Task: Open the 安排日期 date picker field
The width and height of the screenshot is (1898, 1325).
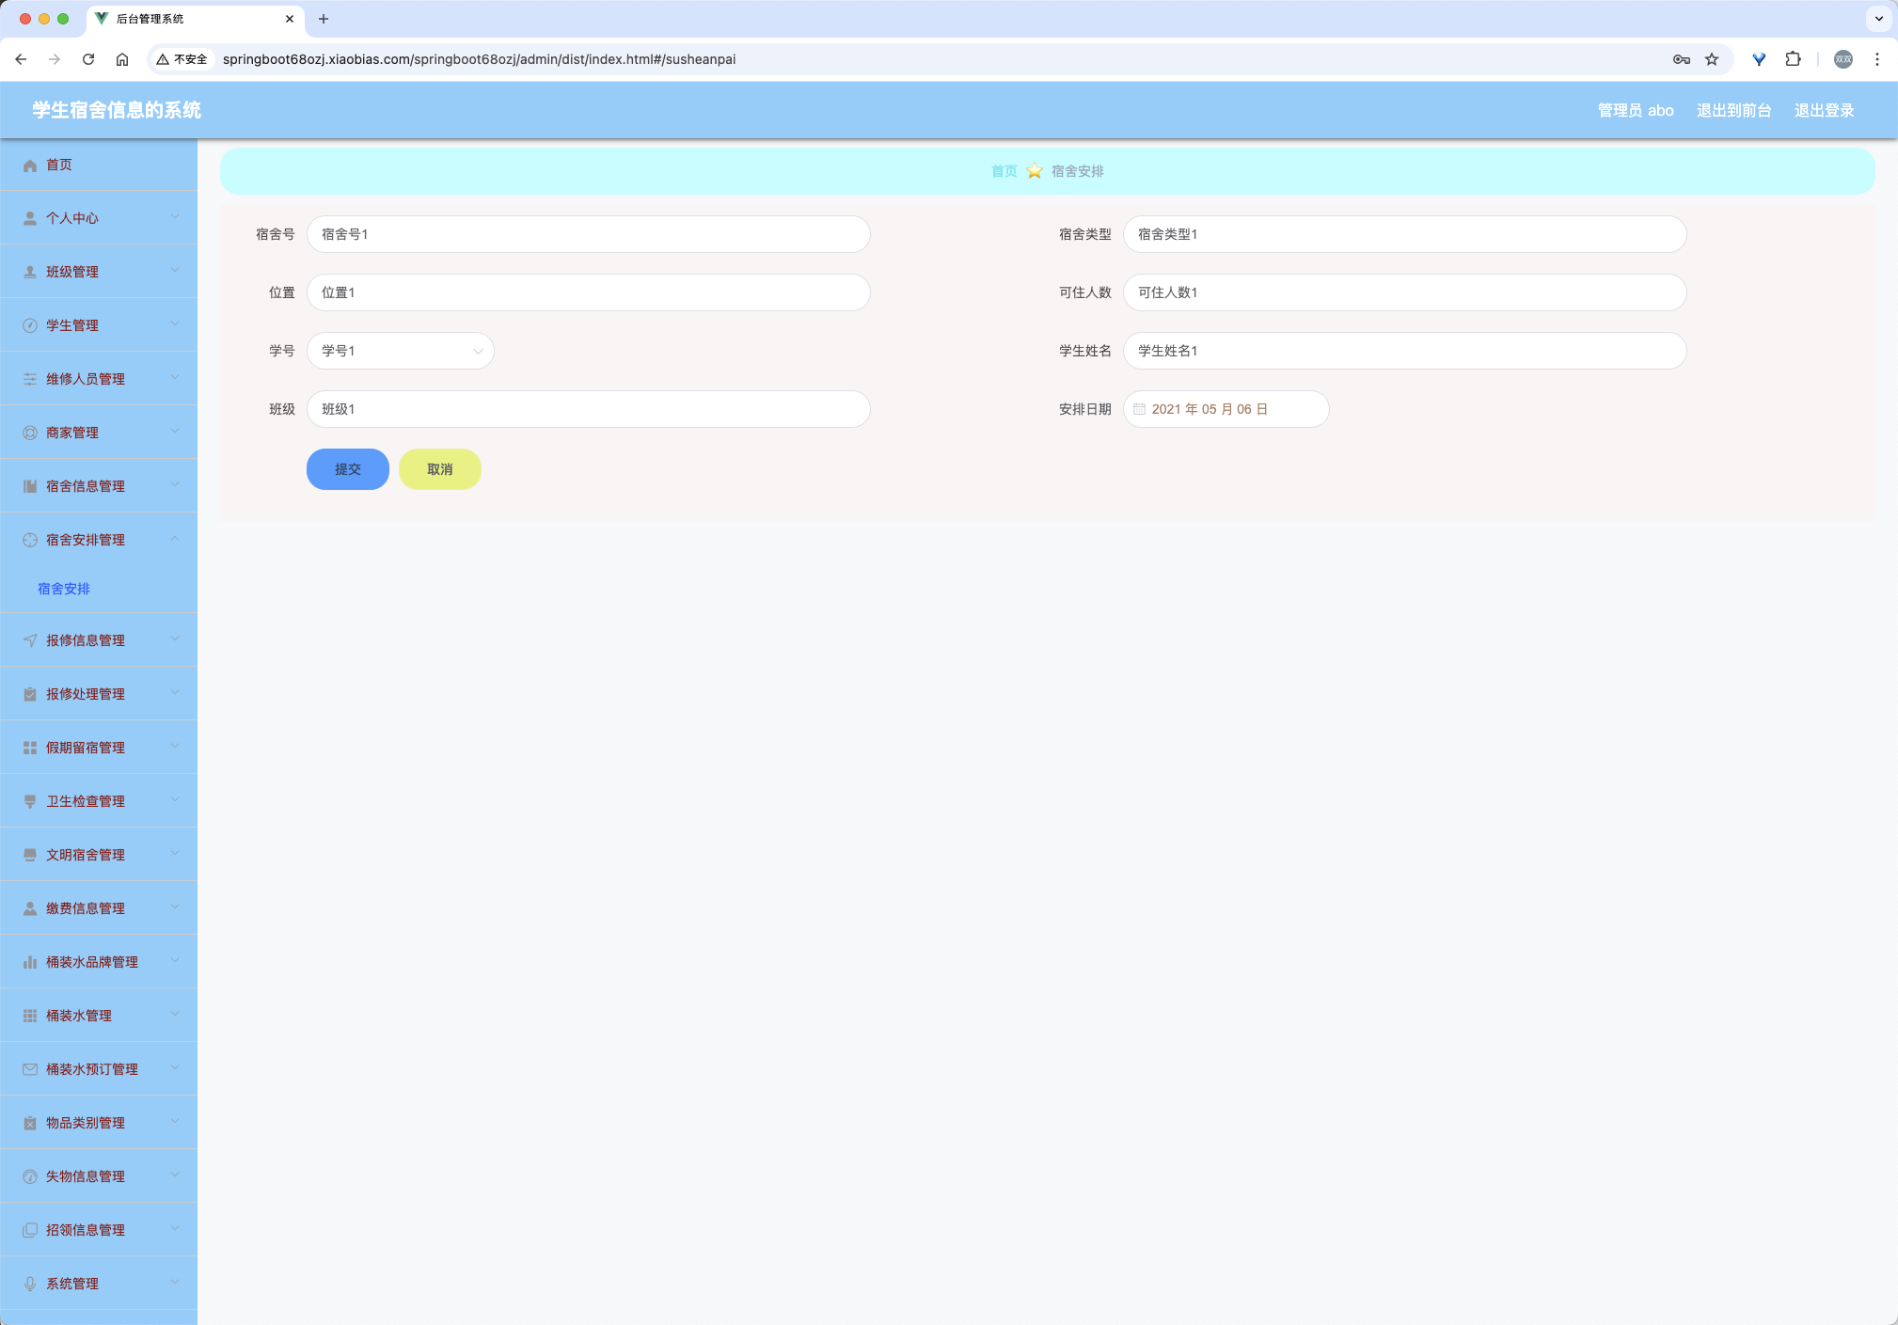Action: point(1226,409)
